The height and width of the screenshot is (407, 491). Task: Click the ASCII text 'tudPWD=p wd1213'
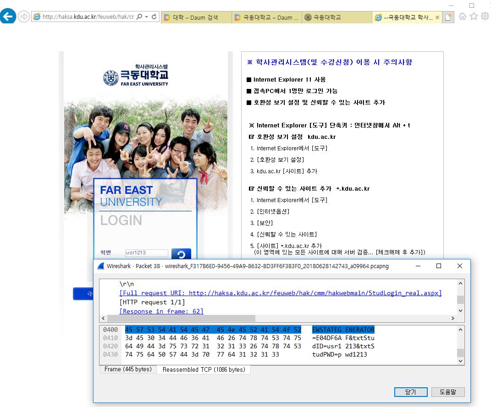tap(339, 354)
